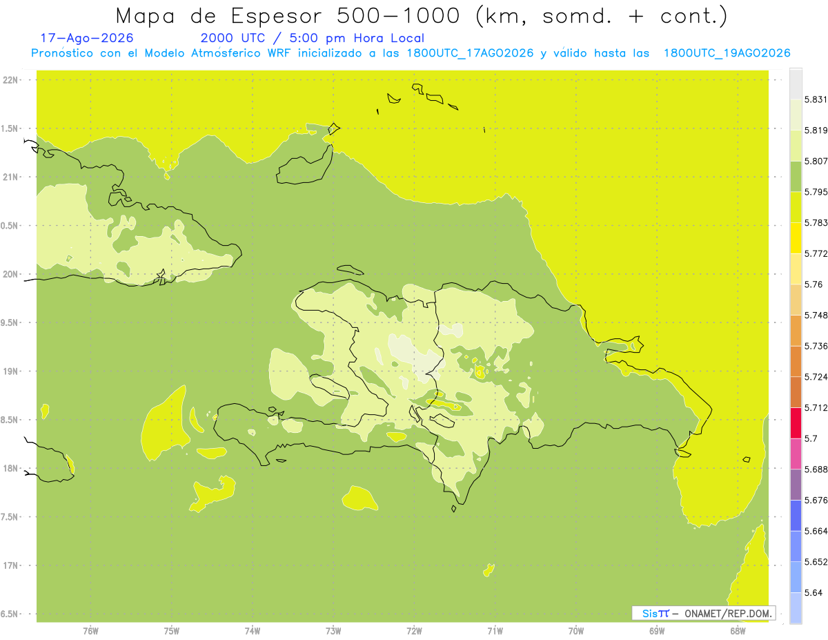Click the '5.76' colorbar value
The image size is (828, 640).
point(813,284)
